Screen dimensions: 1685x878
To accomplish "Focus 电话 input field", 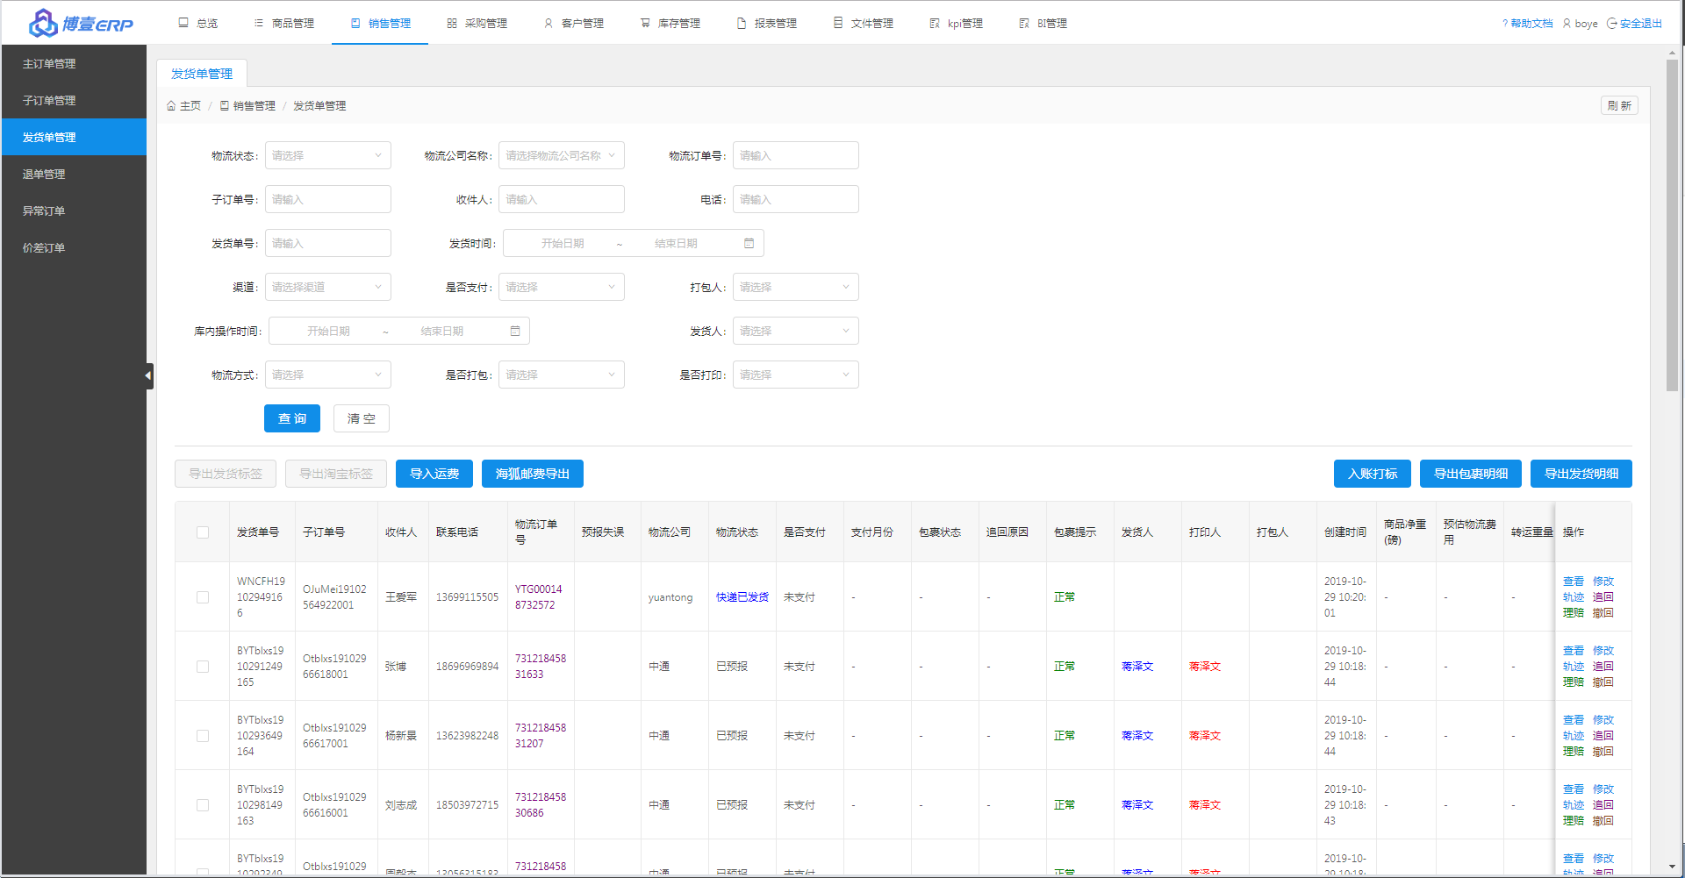I will tap(796, 199).
